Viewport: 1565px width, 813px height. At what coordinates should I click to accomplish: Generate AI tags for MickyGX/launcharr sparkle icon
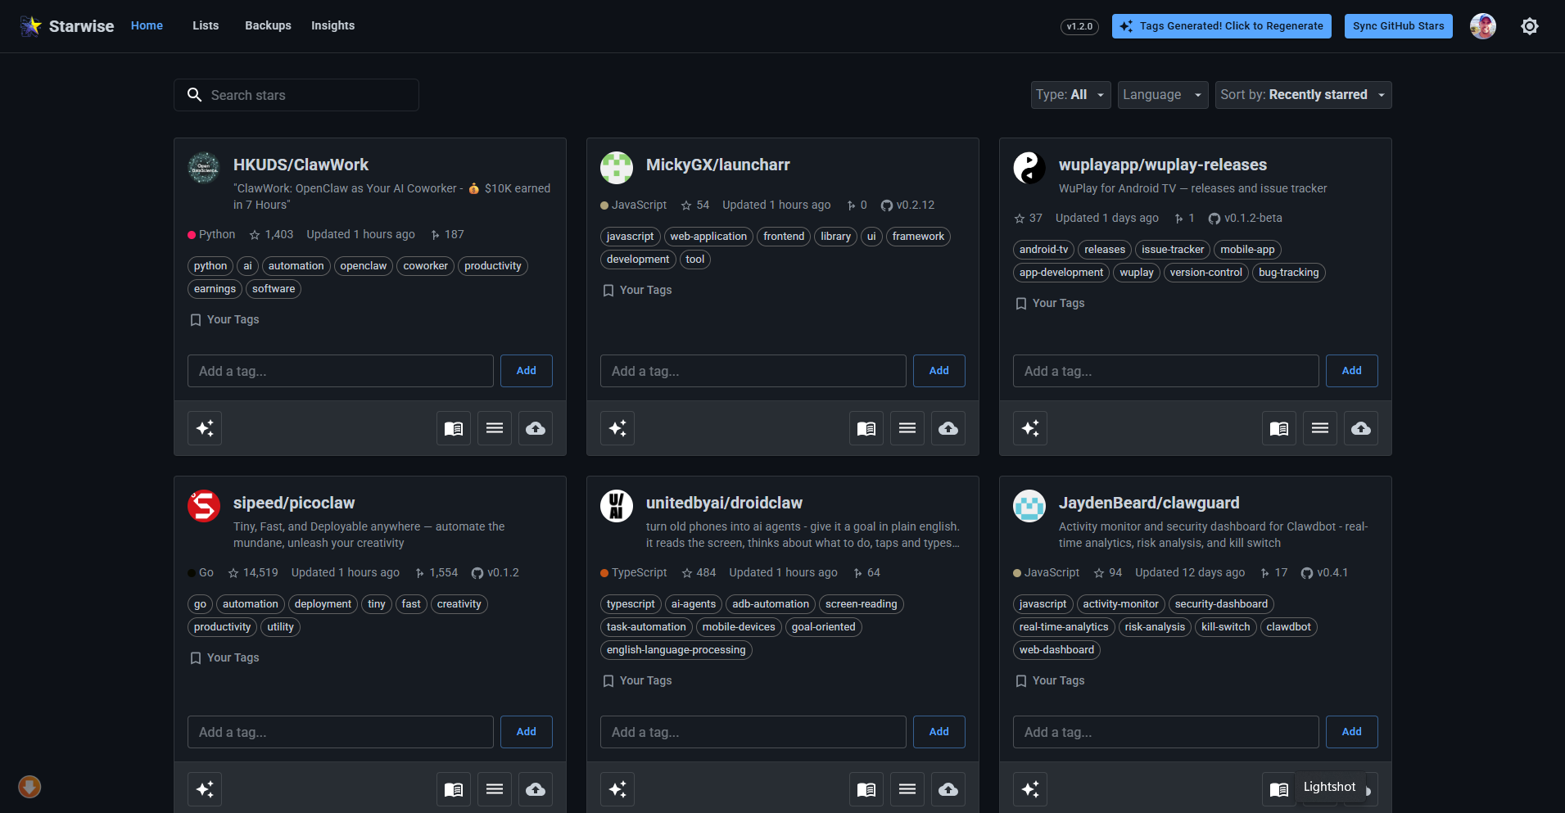[617, 428]
